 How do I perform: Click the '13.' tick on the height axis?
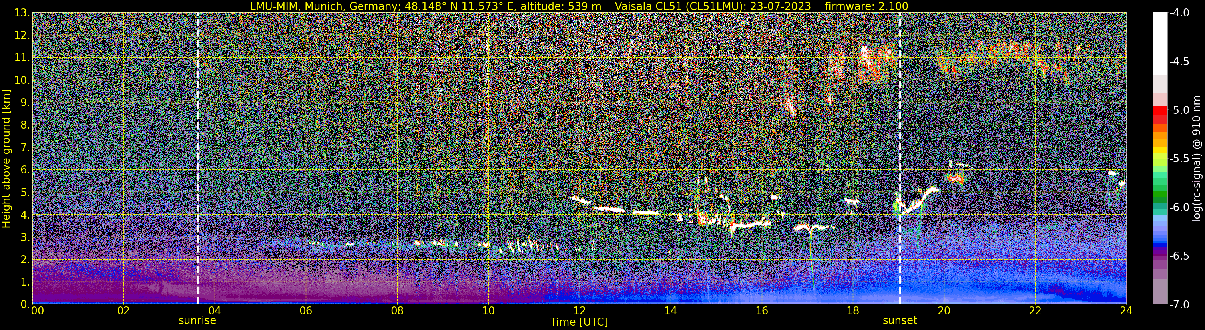point(22,13)
